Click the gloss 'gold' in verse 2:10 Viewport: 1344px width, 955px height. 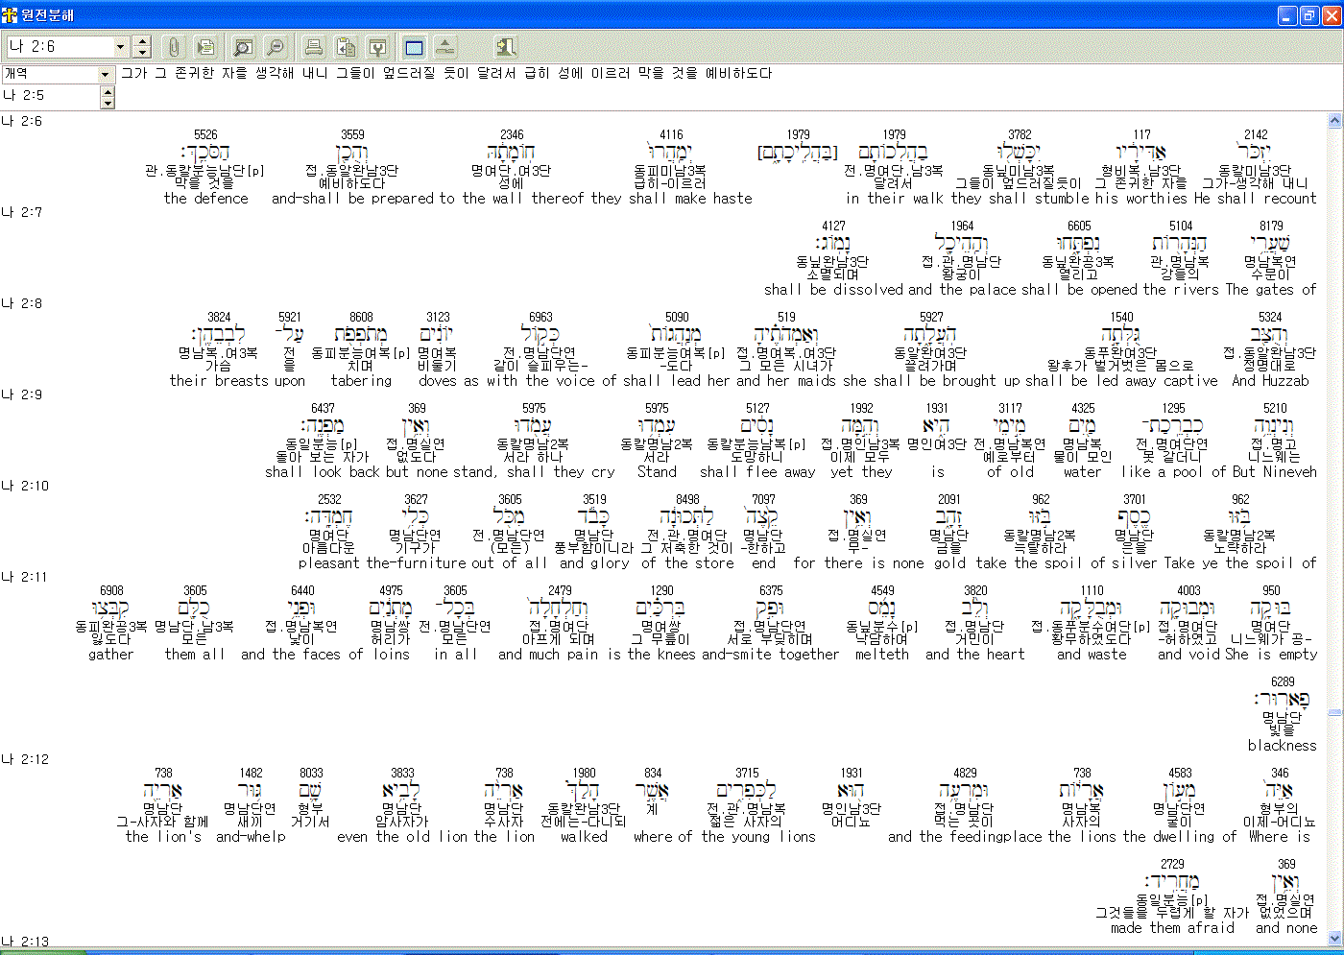948,563
